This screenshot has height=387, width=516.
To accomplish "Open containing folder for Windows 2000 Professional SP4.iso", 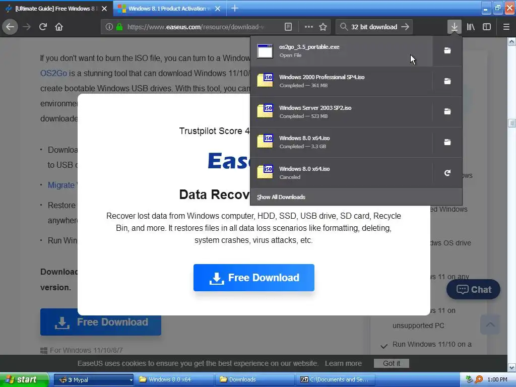I will [x=447, y=81].
